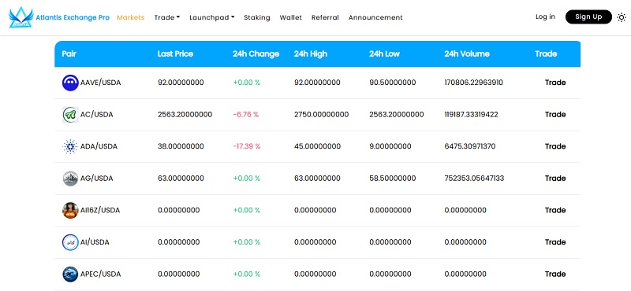Click the Sign Up button
Screen dimensions: 631x291
point(588,17)
